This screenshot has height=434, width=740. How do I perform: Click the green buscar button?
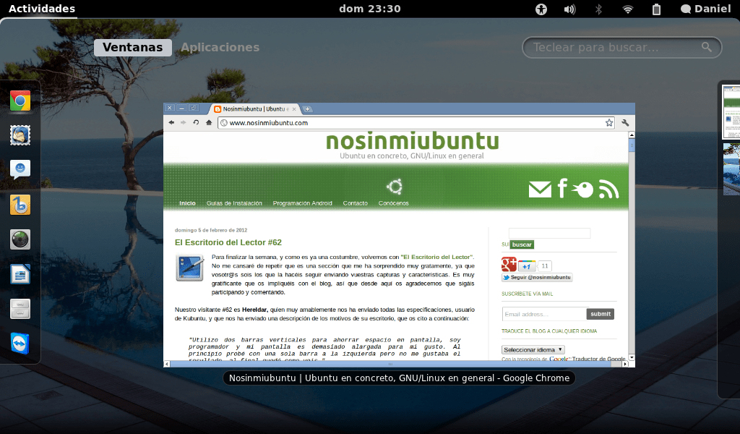click(522, 244)
